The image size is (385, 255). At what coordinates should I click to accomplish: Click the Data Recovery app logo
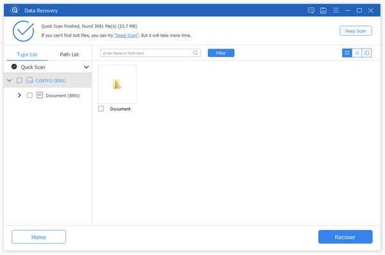pos(15,10)
